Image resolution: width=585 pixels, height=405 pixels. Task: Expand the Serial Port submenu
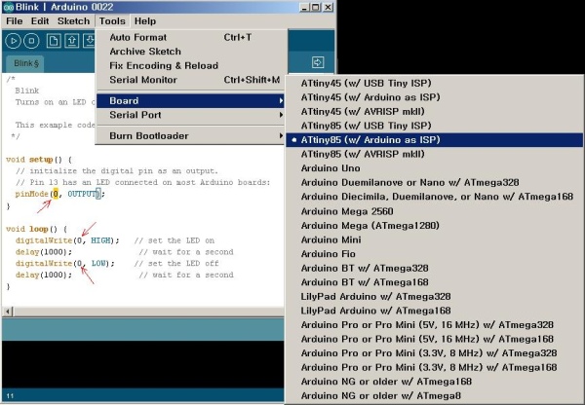point(191,115)
